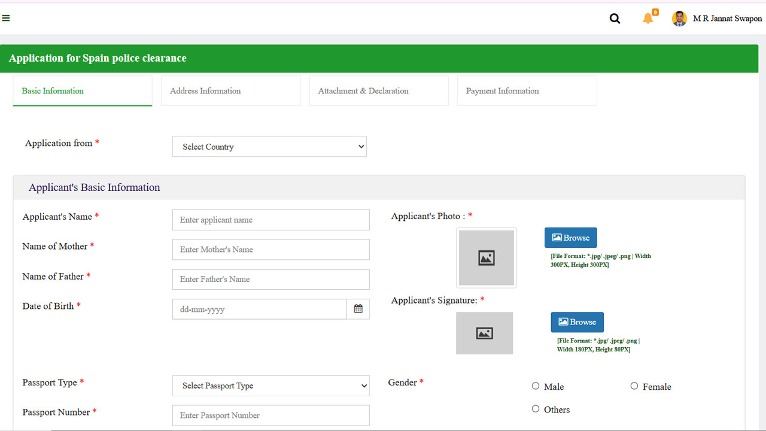Focus the Passport Number input field
This screenshot has height=431, width=766.
tap(270, 415)
